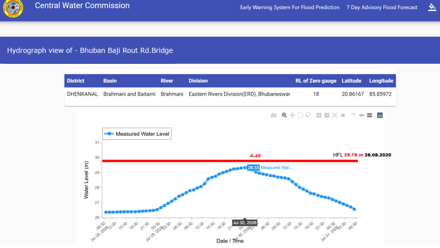The width and height of the screenshot is (440, 248).
Task: Show closest data on hover icon
Action: coord(361,115)
